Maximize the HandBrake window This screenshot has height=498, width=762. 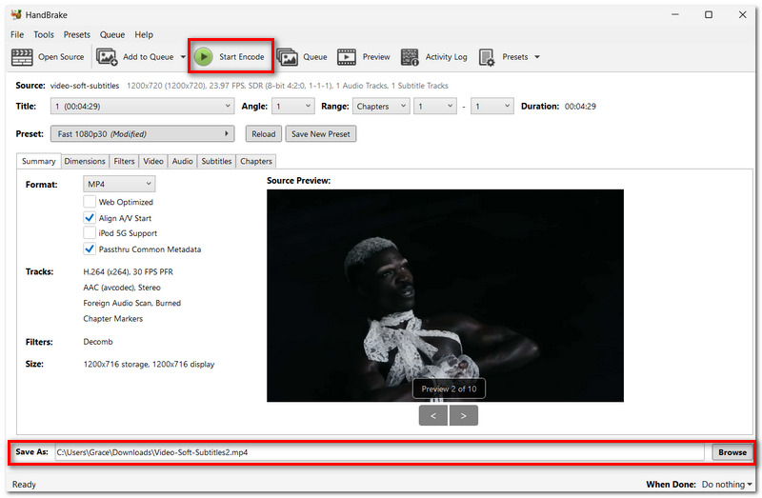pos(709,14)
